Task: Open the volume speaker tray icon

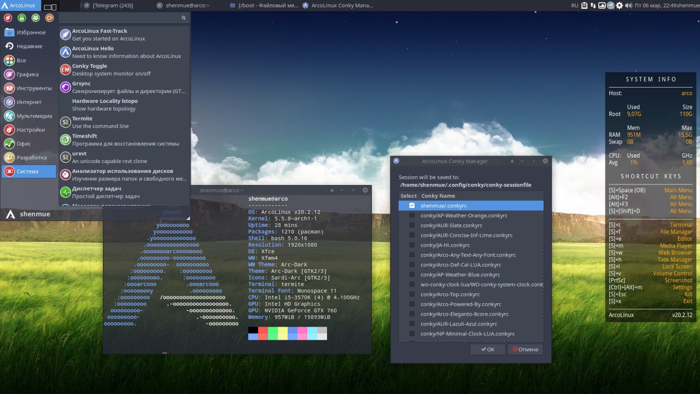Action: coord(628,5)
